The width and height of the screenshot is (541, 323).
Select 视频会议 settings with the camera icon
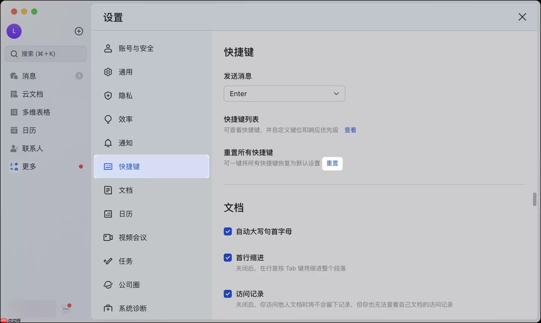click(x=132, y=237)
